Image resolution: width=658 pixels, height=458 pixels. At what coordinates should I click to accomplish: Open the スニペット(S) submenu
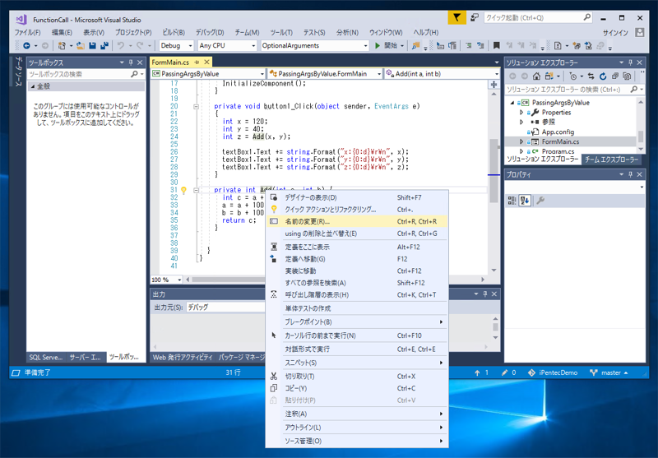[x=357, y=363]
